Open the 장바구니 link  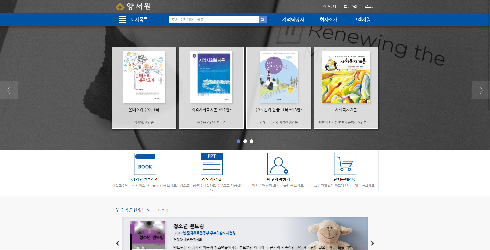click(x=330, y=7)
